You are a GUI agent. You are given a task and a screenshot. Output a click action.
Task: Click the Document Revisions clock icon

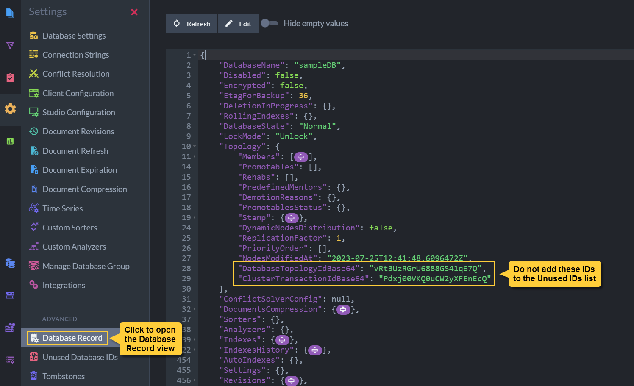tap(34, 131)
